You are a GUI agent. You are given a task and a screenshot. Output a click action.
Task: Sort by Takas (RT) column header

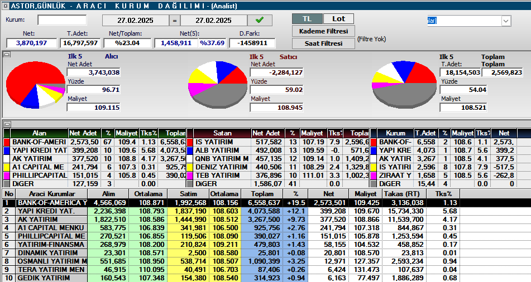point(404,194)
